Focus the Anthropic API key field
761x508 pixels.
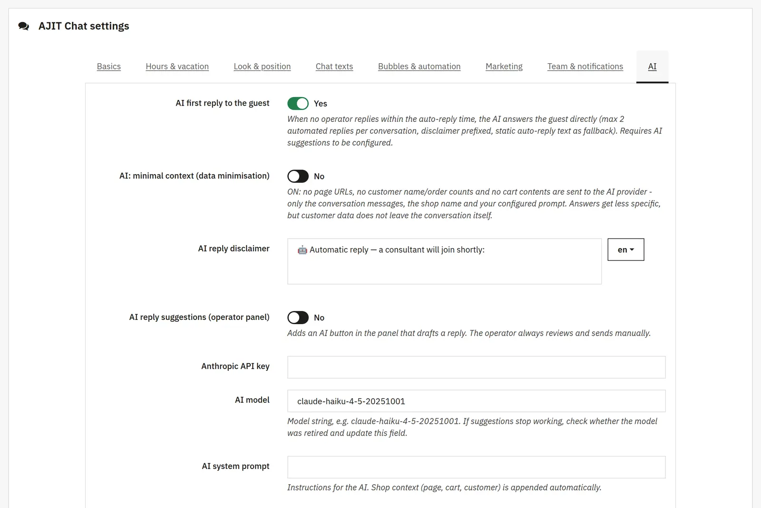click(x=476, y=367)
